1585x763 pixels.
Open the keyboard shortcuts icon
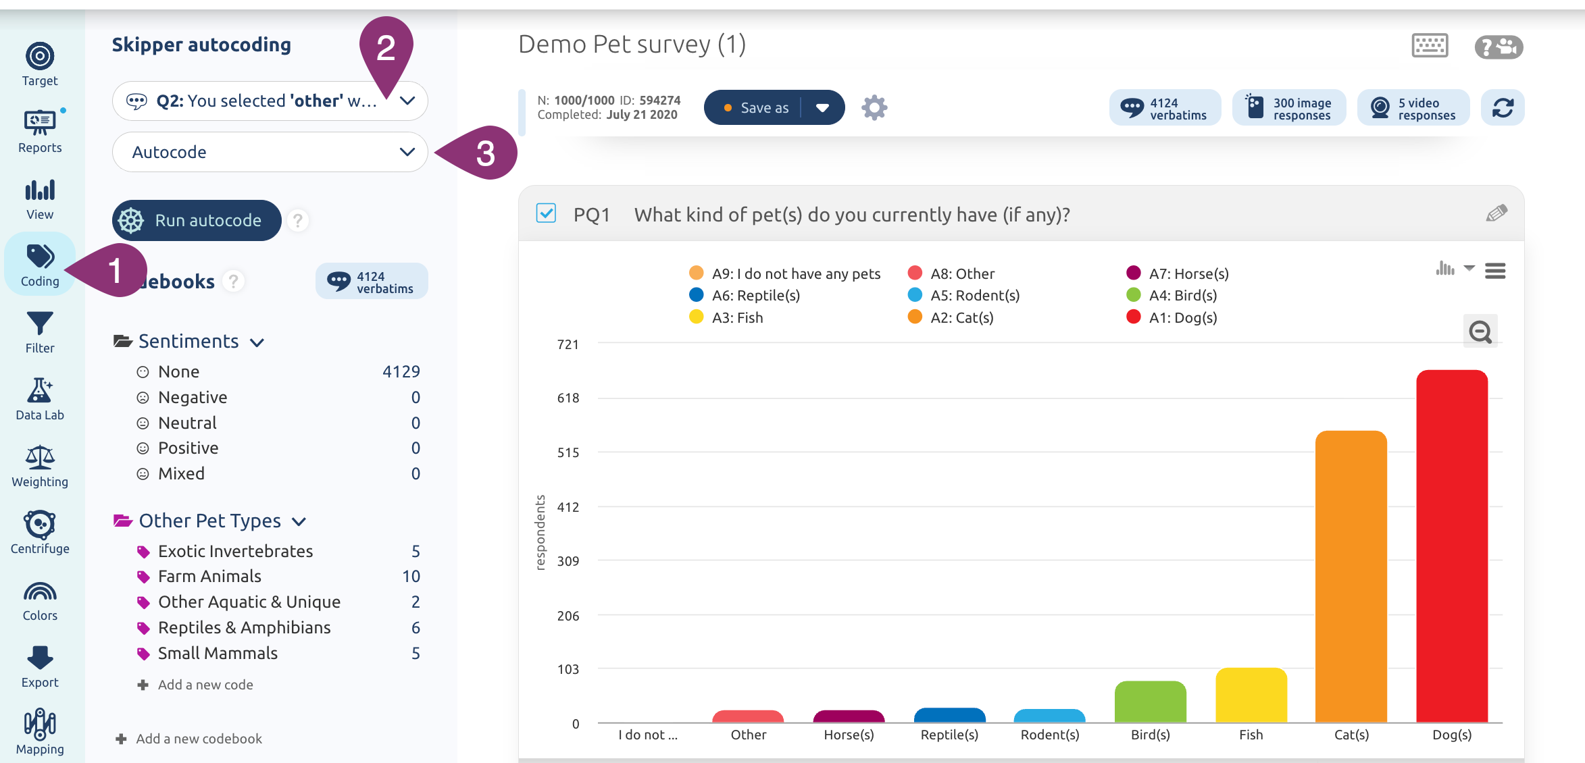point(1430,46)
